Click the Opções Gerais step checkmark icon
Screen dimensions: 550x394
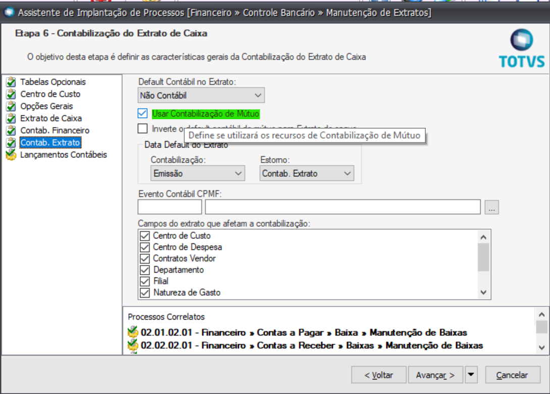coord(11,106)
